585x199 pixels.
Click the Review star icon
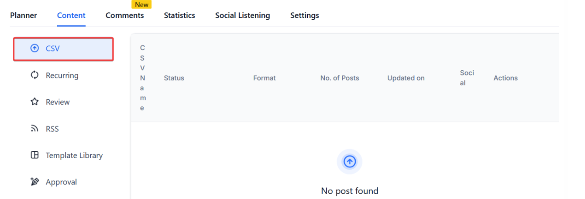point(34,102)
